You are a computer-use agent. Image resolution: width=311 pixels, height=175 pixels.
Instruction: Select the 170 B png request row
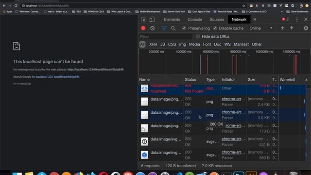(222, 128)
